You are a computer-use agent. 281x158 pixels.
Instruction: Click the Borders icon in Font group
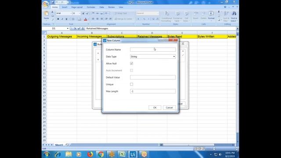[x=73, y=19]
